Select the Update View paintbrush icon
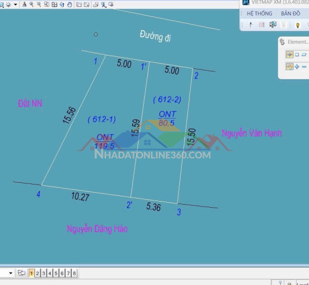 point(24,4)
